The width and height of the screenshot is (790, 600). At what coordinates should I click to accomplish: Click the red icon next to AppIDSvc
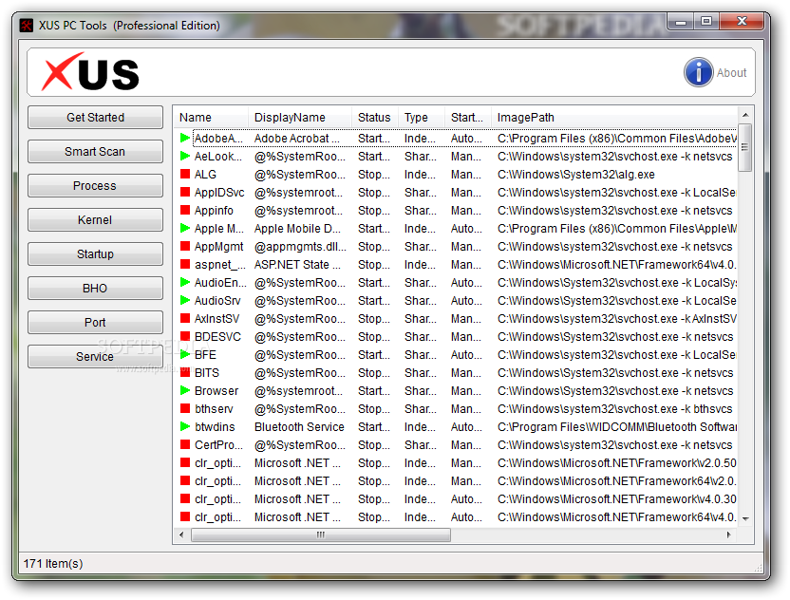pos(185,193)
